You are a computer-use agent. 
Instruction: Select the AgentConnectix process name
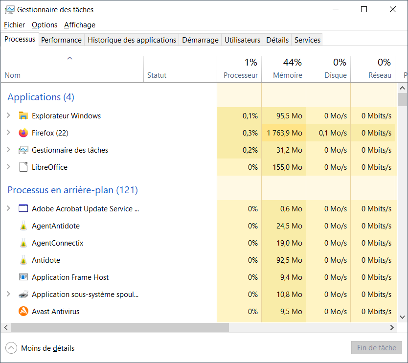[x=58, y=243]
